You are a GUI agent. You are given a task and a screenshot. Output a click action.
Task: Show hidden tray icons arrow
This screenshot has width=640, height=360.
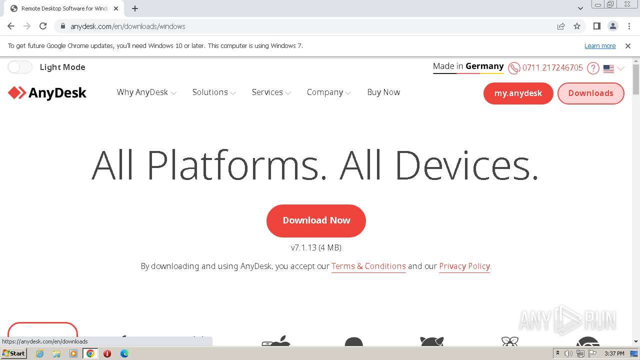[x=558, y=353]
